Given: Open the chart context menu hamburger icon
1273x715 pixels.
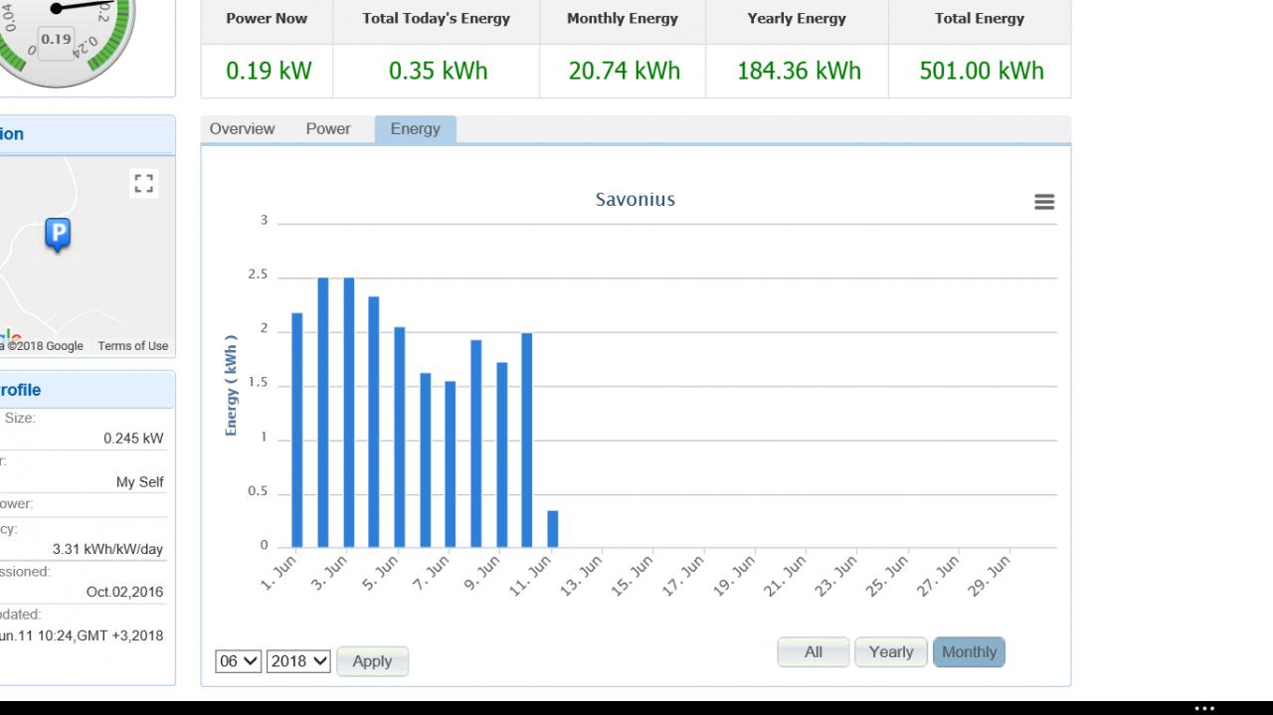Looking at the screenshot, I should click(1044, 202).
